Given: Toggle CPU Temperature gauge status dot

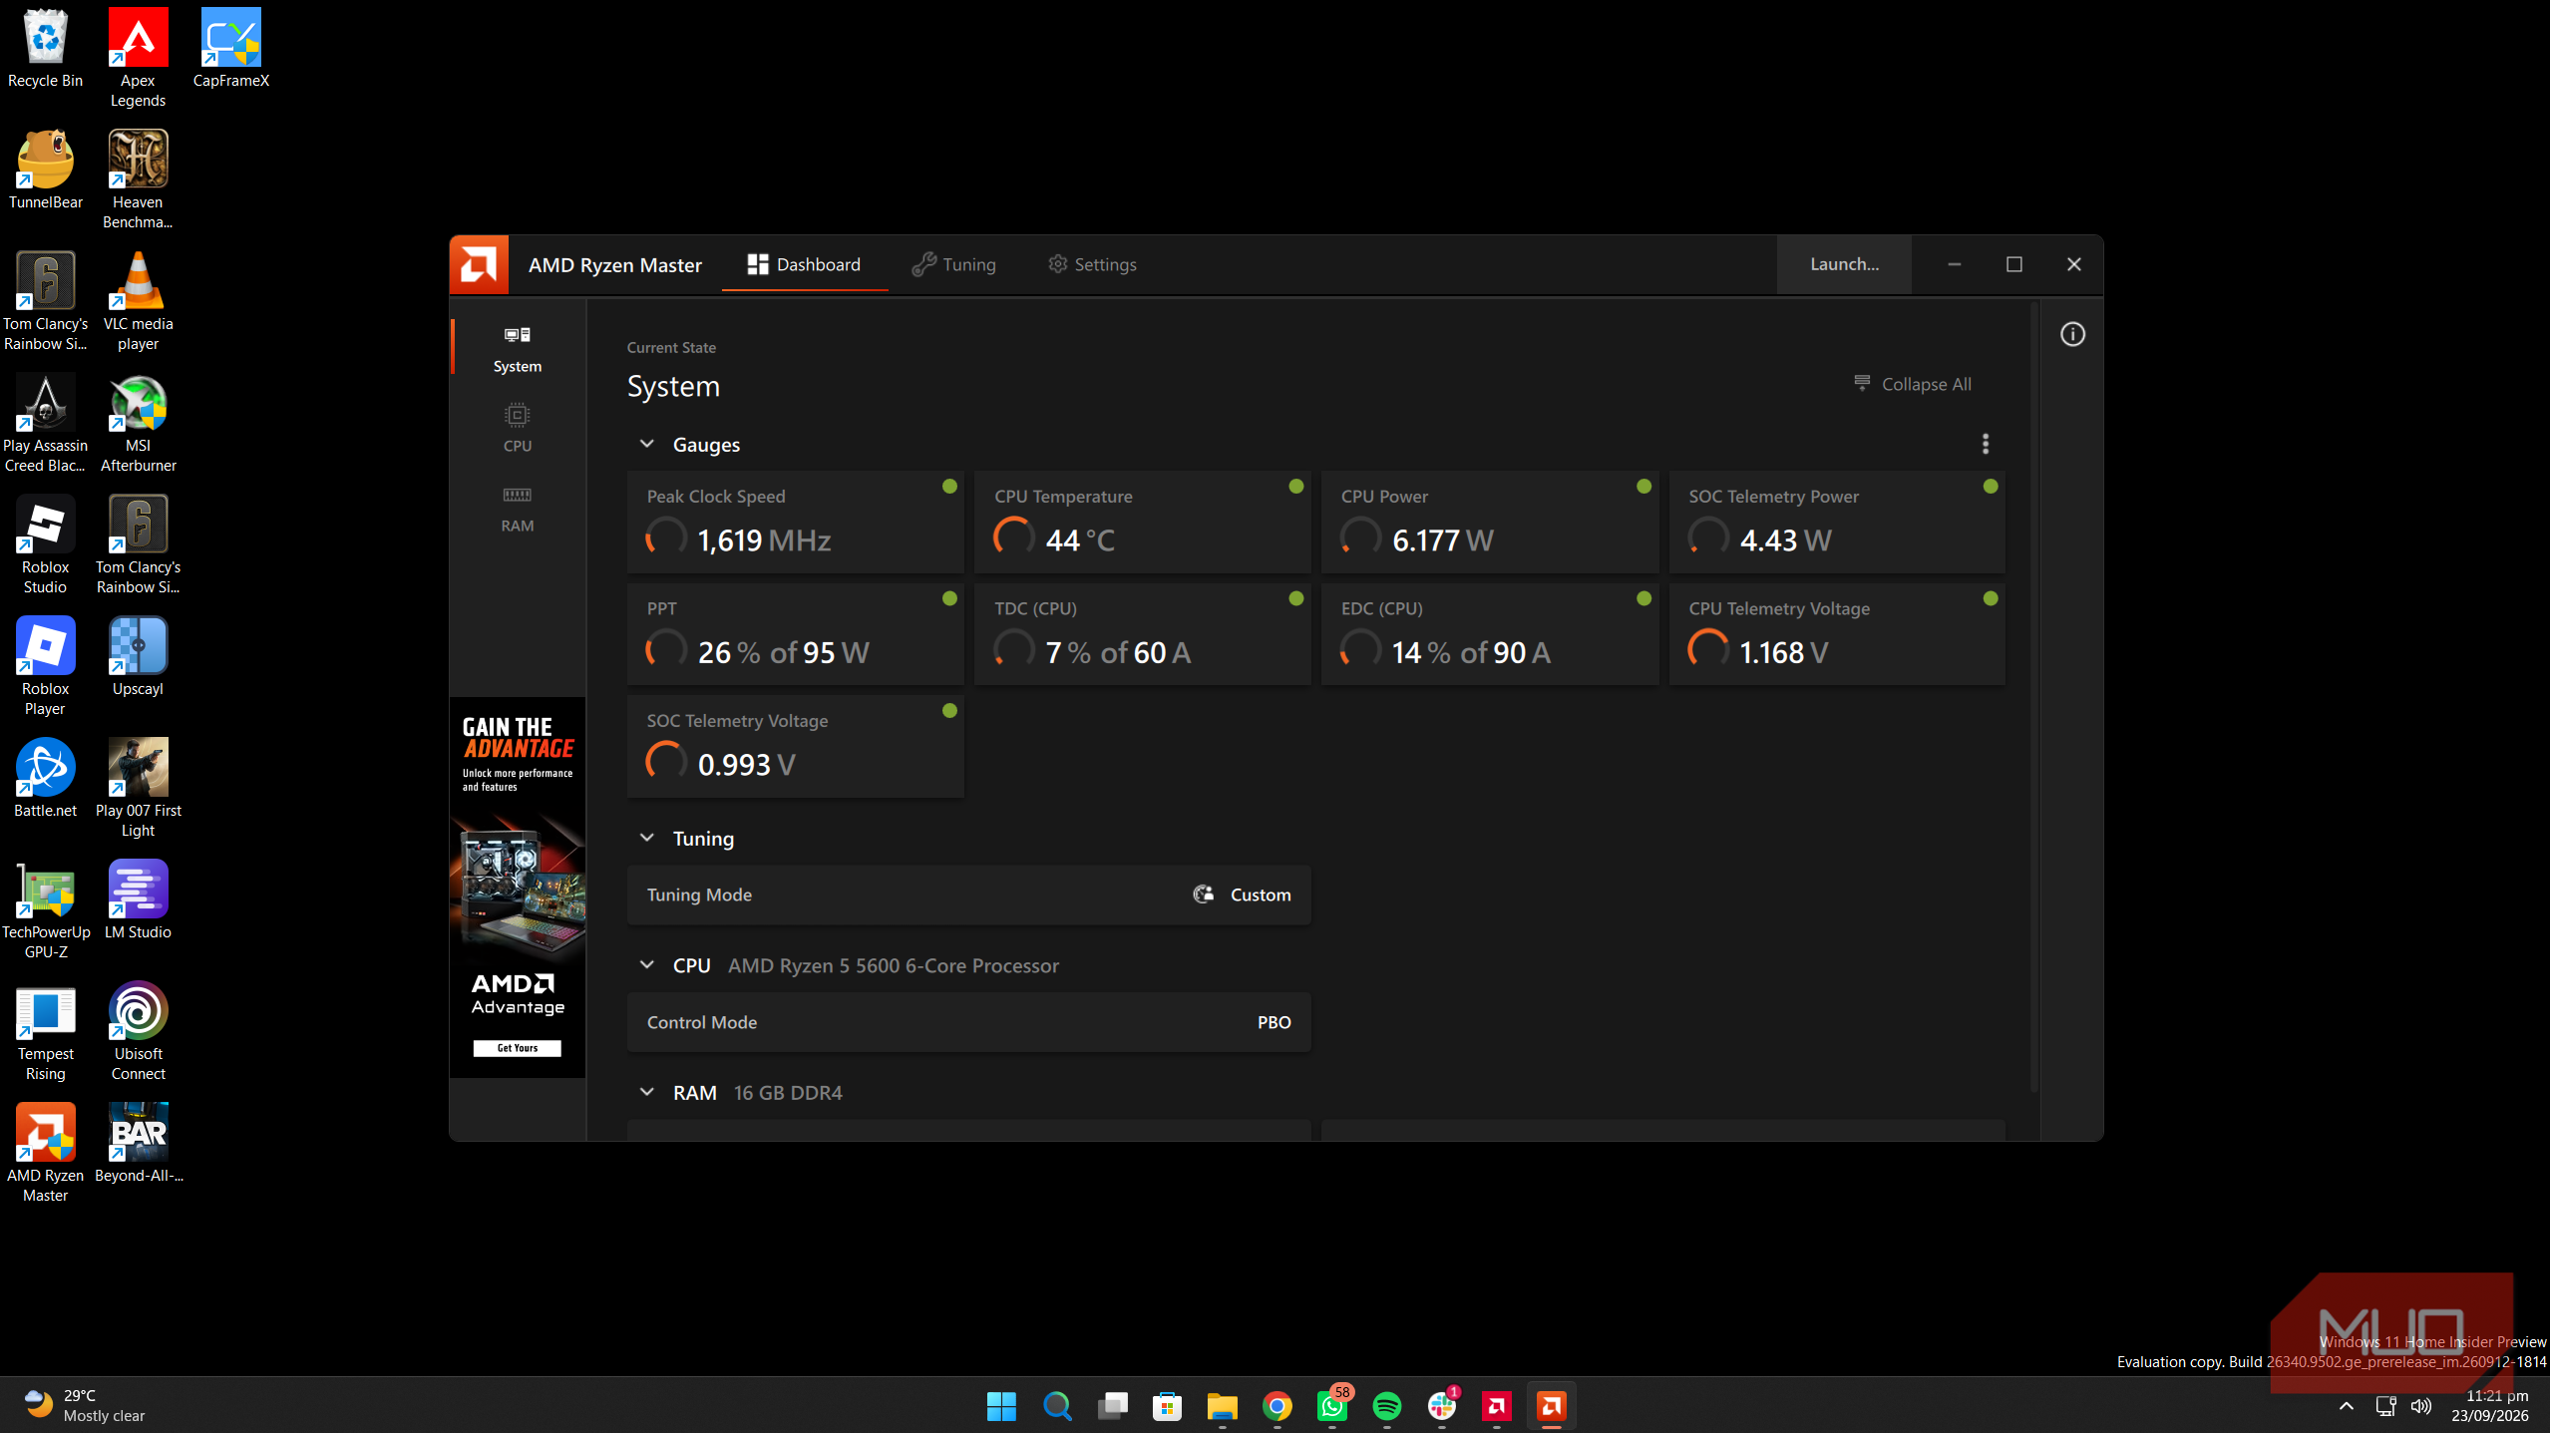Looking at the screenshot, I should coord(1295,487).
